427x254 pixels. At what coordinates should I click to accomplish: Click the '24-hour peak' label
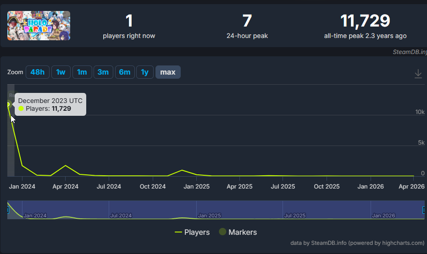pyautogui.click(x=247, y=36)
